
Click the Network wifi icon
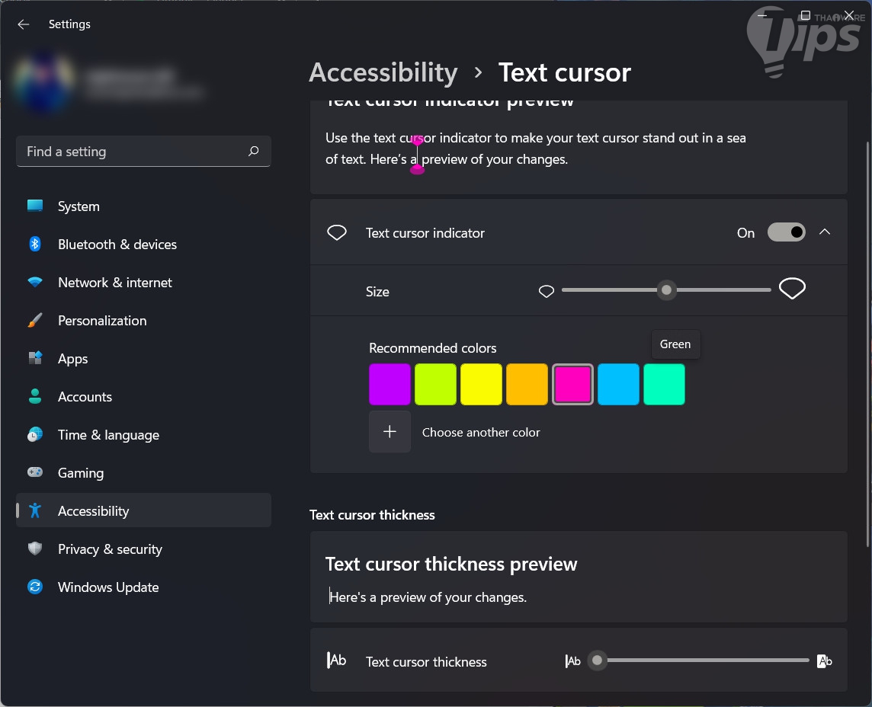click(x=35, y=282)
